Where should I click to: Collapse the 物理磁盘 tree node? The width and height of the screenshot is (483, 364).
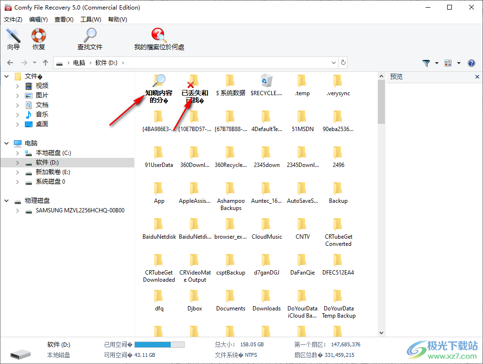pyautogui.click(x=7, y=200)
